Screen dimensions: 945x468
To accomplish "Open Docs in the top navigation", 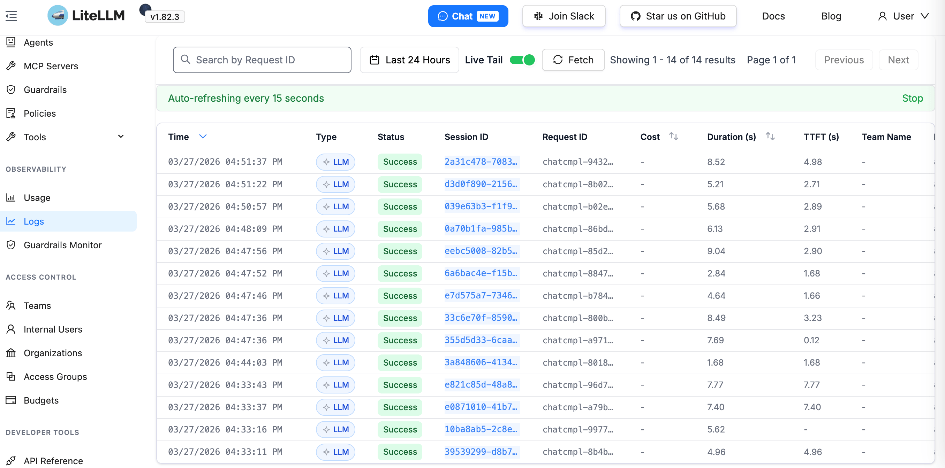I will click(x=773, y=16).
